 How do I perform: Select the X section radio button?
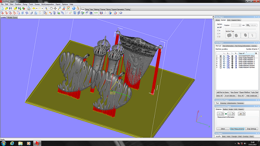click(218, 31)
